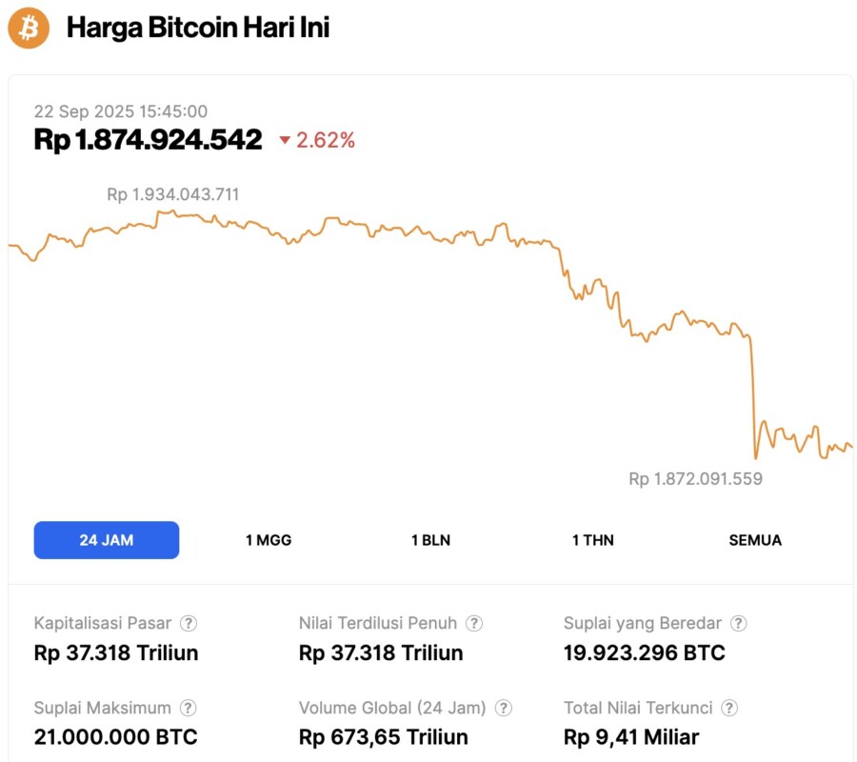Open help tooltip for Kapitalisasi Pasar
Screen dimensions: 857x762
click(189, 623)
